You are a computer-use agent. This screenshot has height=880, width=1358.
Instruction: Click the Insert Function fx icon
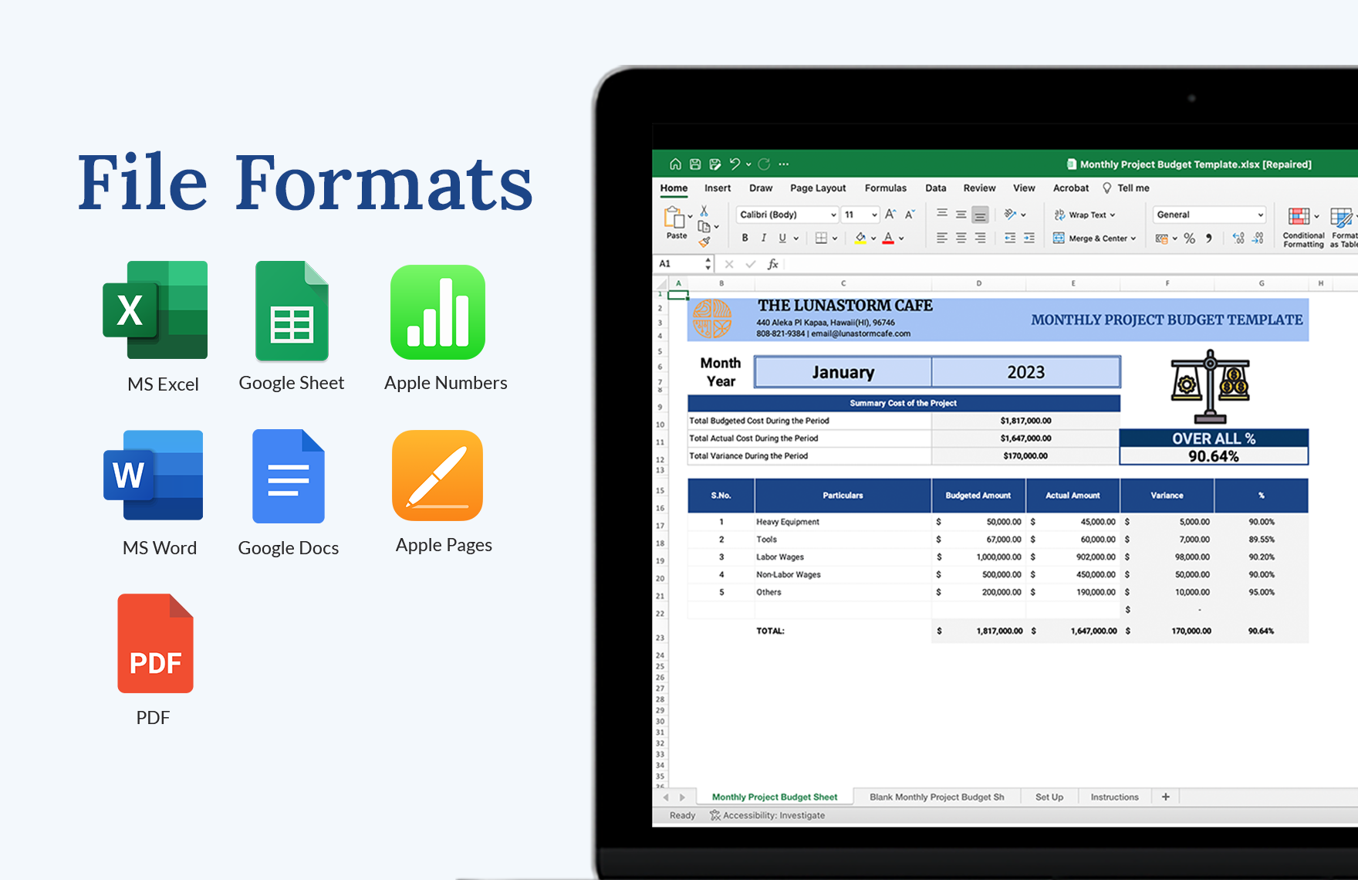772,264
